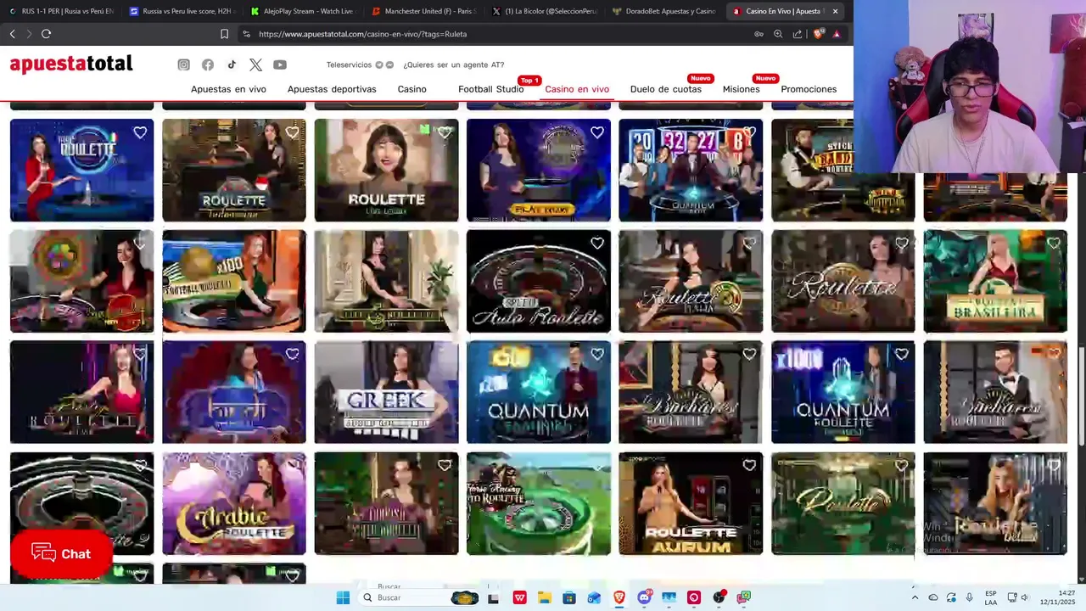The image size is (1086, 611).
Task: Open site settings icon beside the URL
Action: click(246, 34)
